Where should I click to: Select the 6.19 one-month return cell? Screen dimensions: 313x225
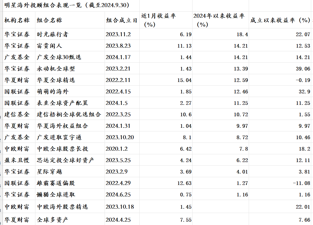[166, 34]
